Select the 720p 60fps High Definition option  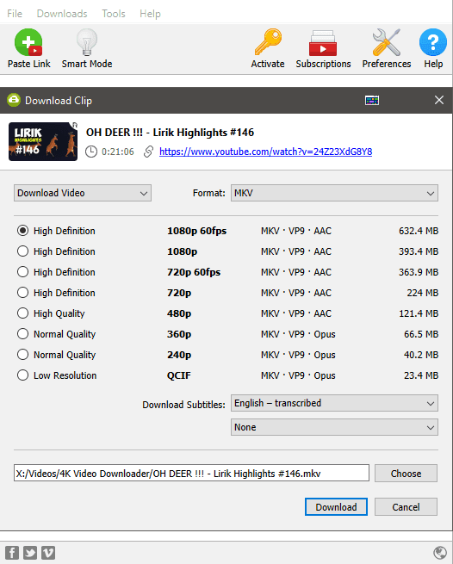tap(22, 272)
